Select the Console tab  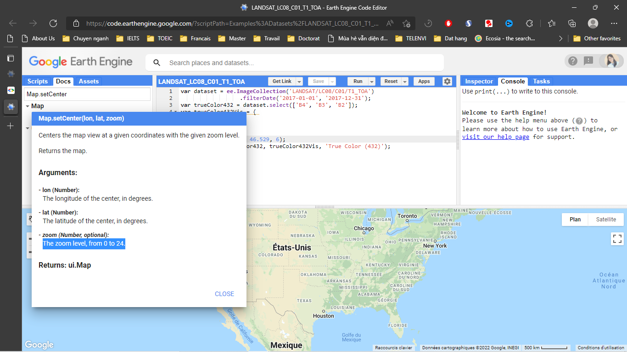pyautogui.click(x=513, y=81)
